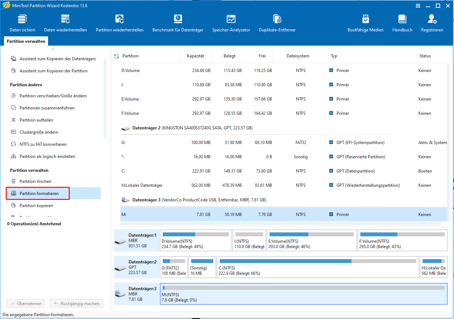Image resolution: width=454 pixels, height=319 pixels.
Task: Open Daten wiederherstellen tool
Action: [x=66, y=24]
